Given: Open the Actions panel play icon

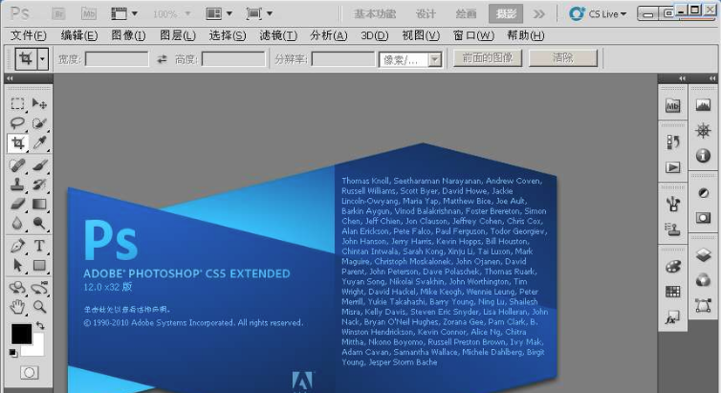Looking at the screenshot, I should click(x=673, y=167).
